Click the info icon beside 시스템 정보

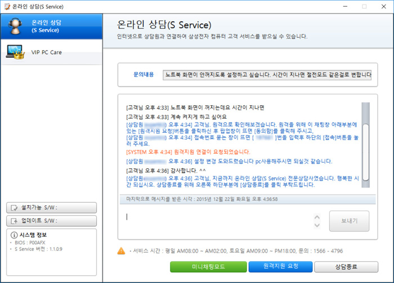[x=14, y=235]
